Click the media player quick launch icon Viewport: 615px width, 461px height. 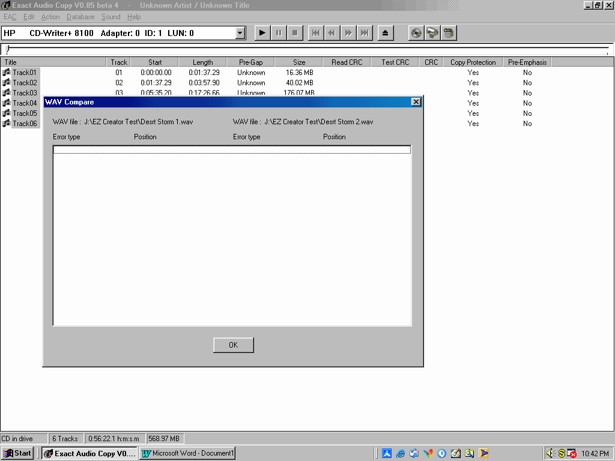pyautogui.click(x=483, y=454)
